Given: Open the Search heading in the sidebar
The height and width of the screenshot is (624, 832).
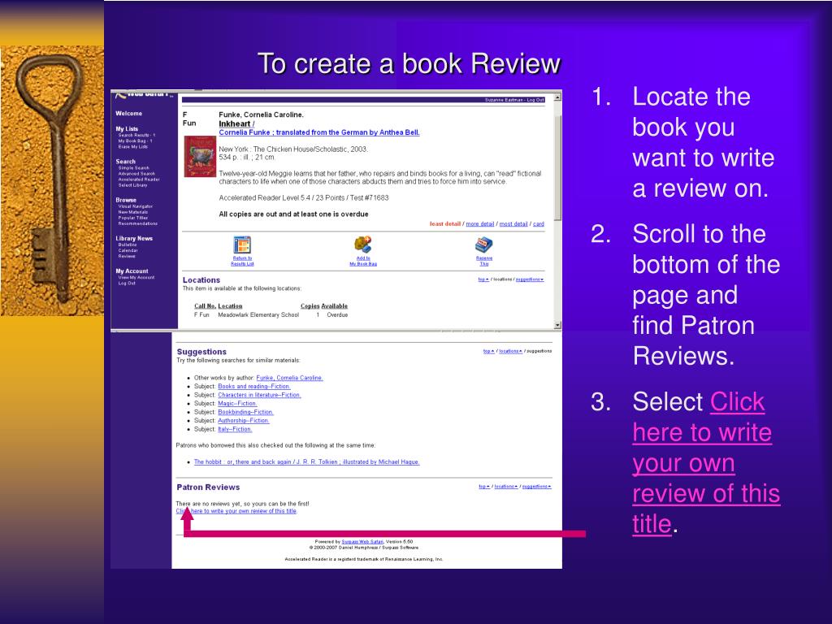Looking at the screenshot, I should point(125,162).
